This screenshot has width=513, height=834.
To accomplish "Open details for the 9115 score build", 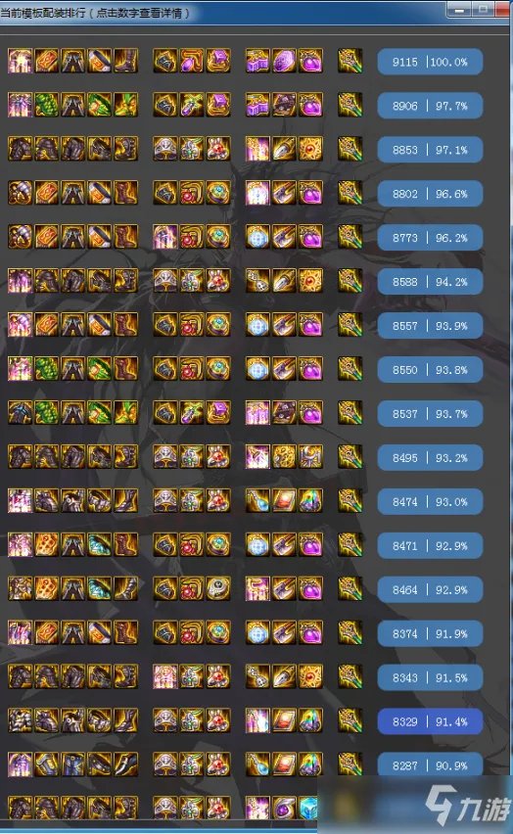I will (430, 62).
